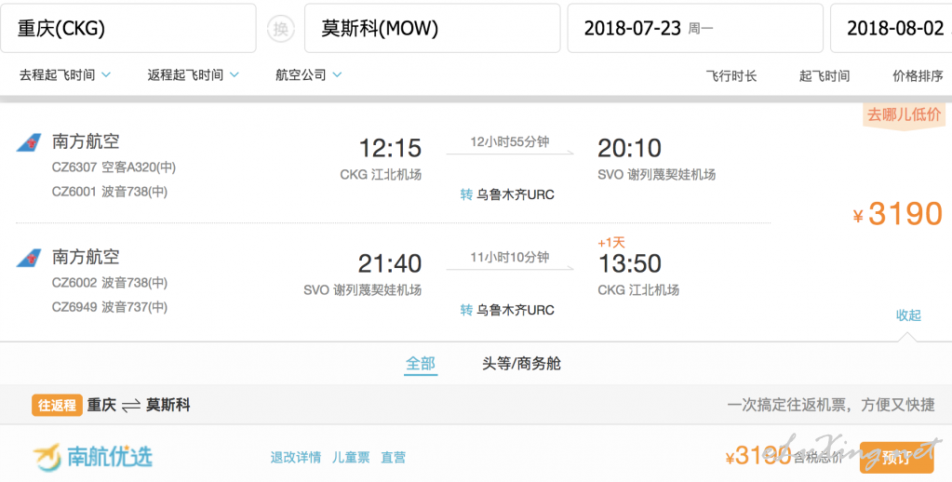Click the outbound transfer label 转 乌鲁木齐URC
This screenshot has height=482, width=952.
[507, 194]
